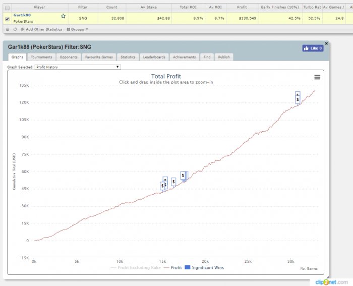The image size is (353, 286).
Task: Open the Tournaments tab
Action: tap(41, 57)
